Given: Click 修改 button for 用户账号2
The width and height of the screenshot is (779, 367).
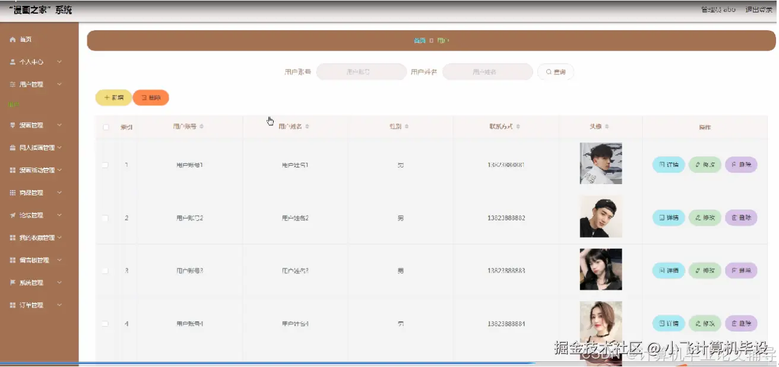Looking at the screenshot, I should [705, 218].
